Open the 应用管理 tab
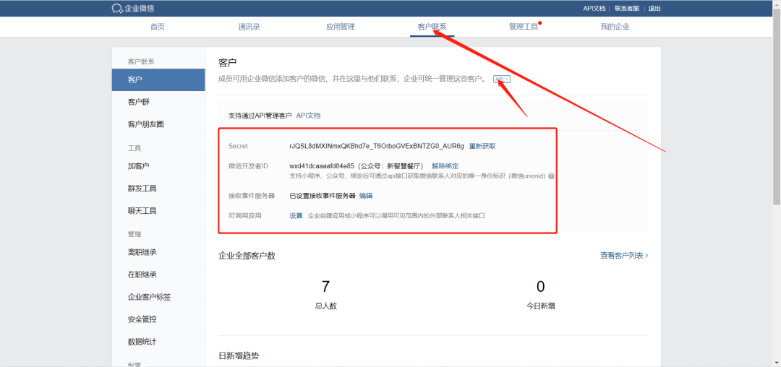The image size is (781, 367). pos(340,27)
